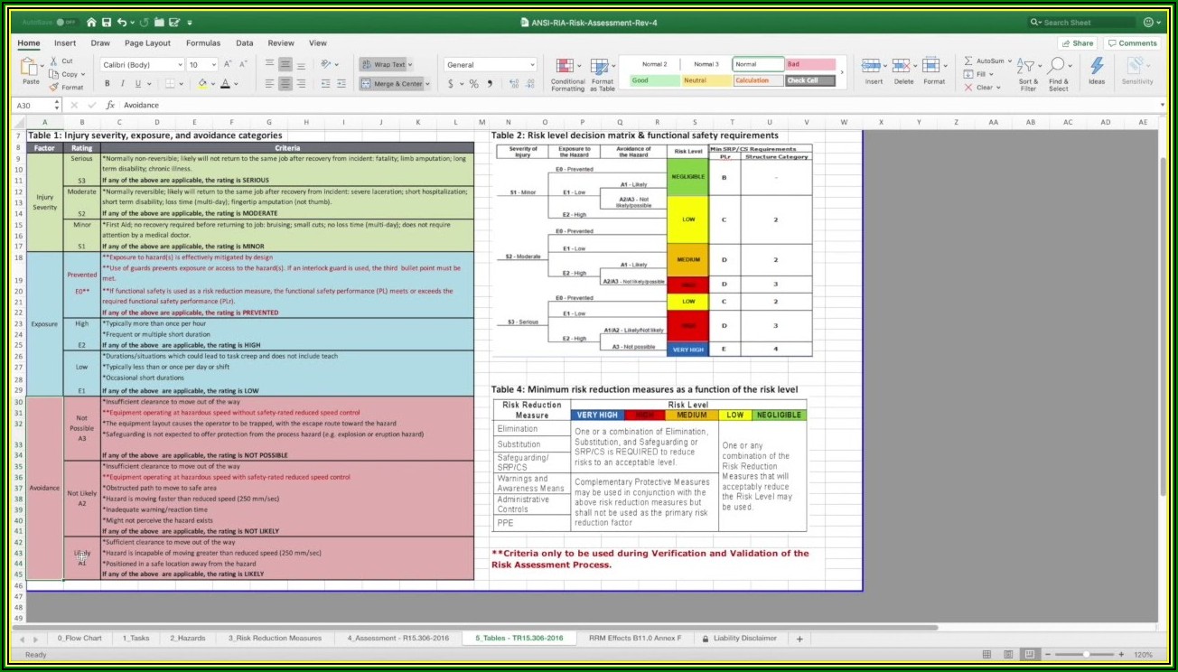Viewport: 1178px width, 672px height.
Task: Open the Comments pane button
Action: pyautogui.click(x=1132, y=43)
